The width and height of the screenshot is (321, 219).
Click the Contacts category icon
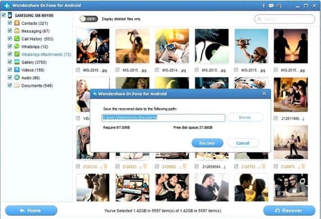click(x=17, y=23)
